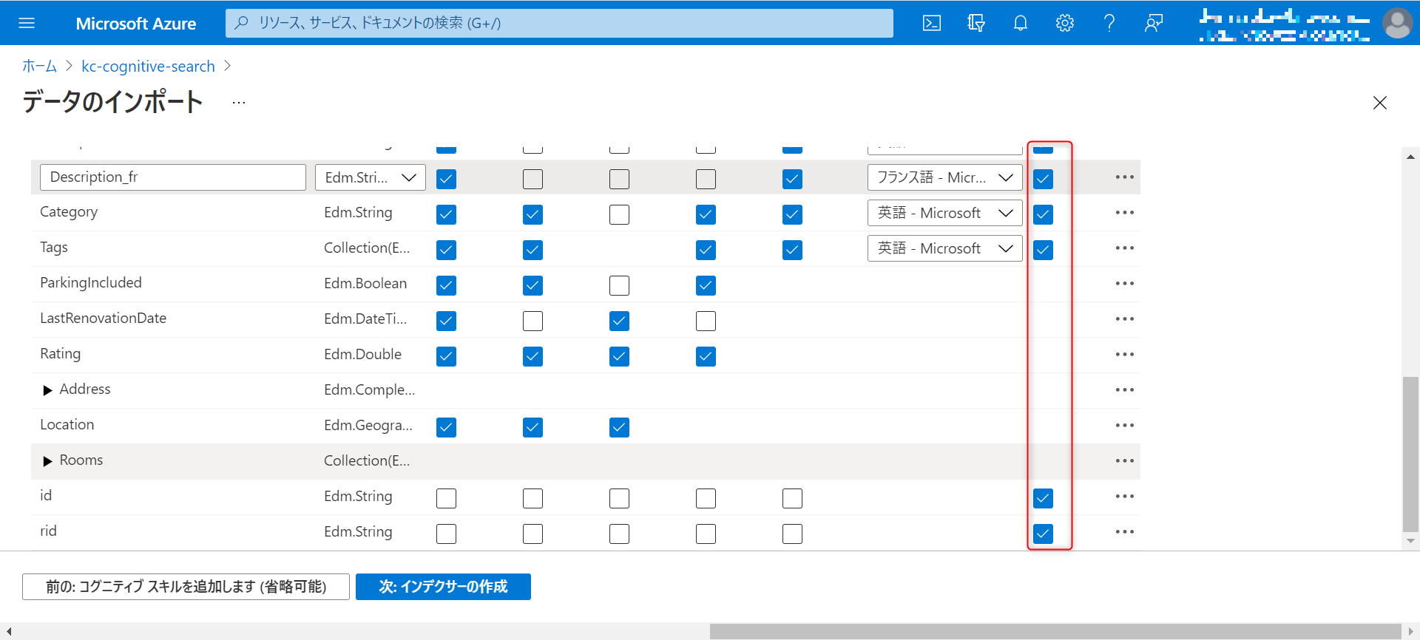Close the data import pane
The height and width of the screenshot is (640, 1420).
1380,103
